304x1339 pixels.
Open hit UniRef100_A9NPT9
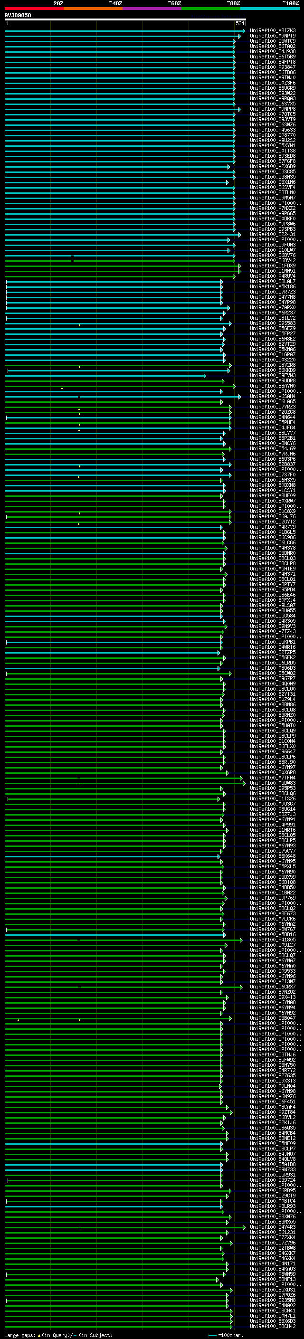[x=273, y=36]
